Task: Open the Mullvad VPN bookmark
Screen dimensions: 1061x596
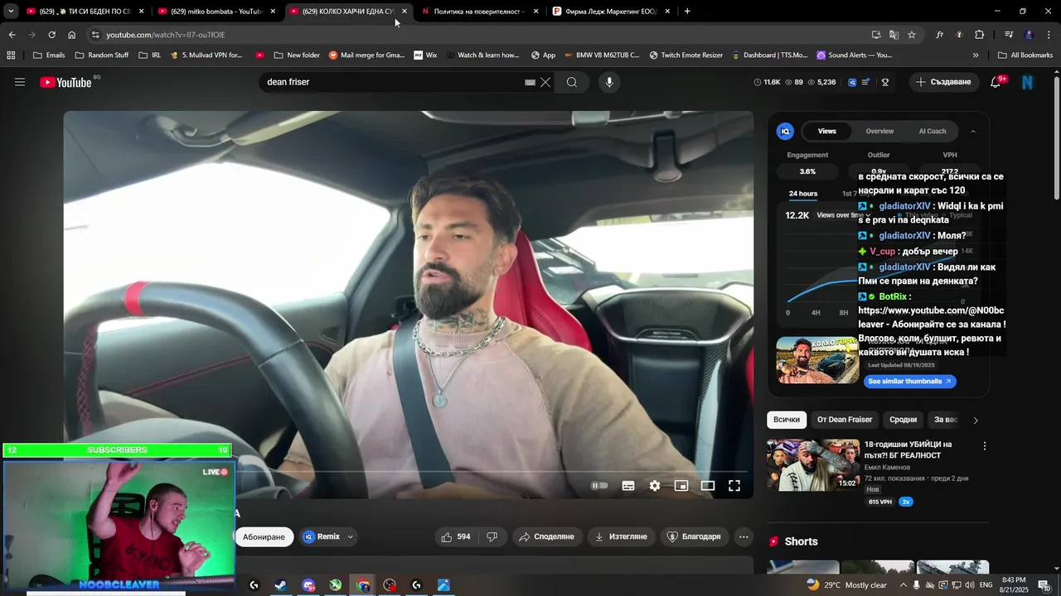Action: pos(206,55)
